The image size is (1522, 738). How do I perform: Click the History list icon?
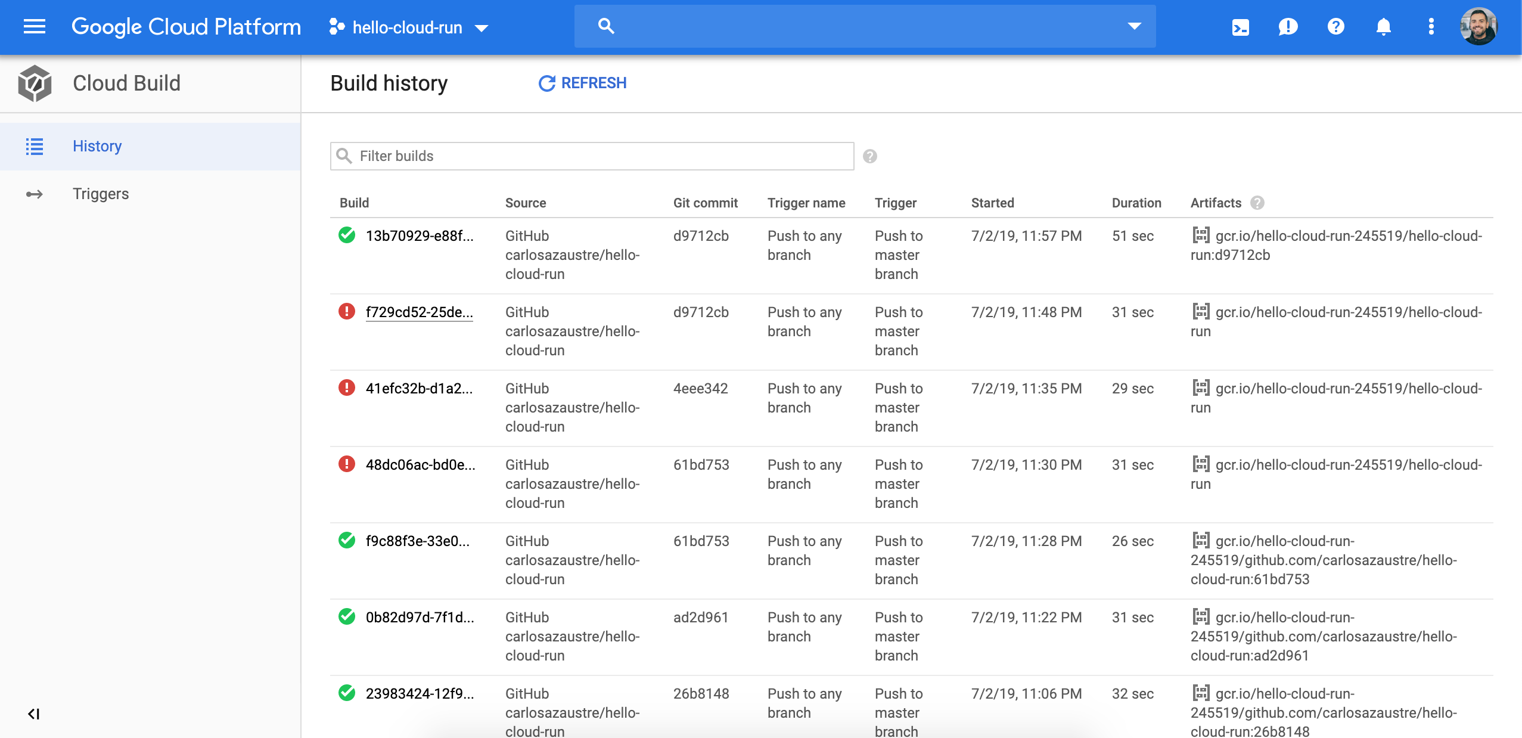click(35, 147)
